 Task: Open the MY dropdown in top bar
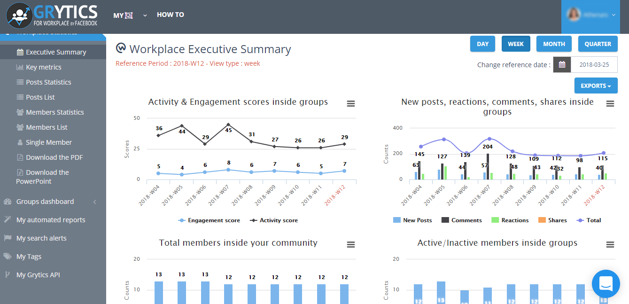130,15
